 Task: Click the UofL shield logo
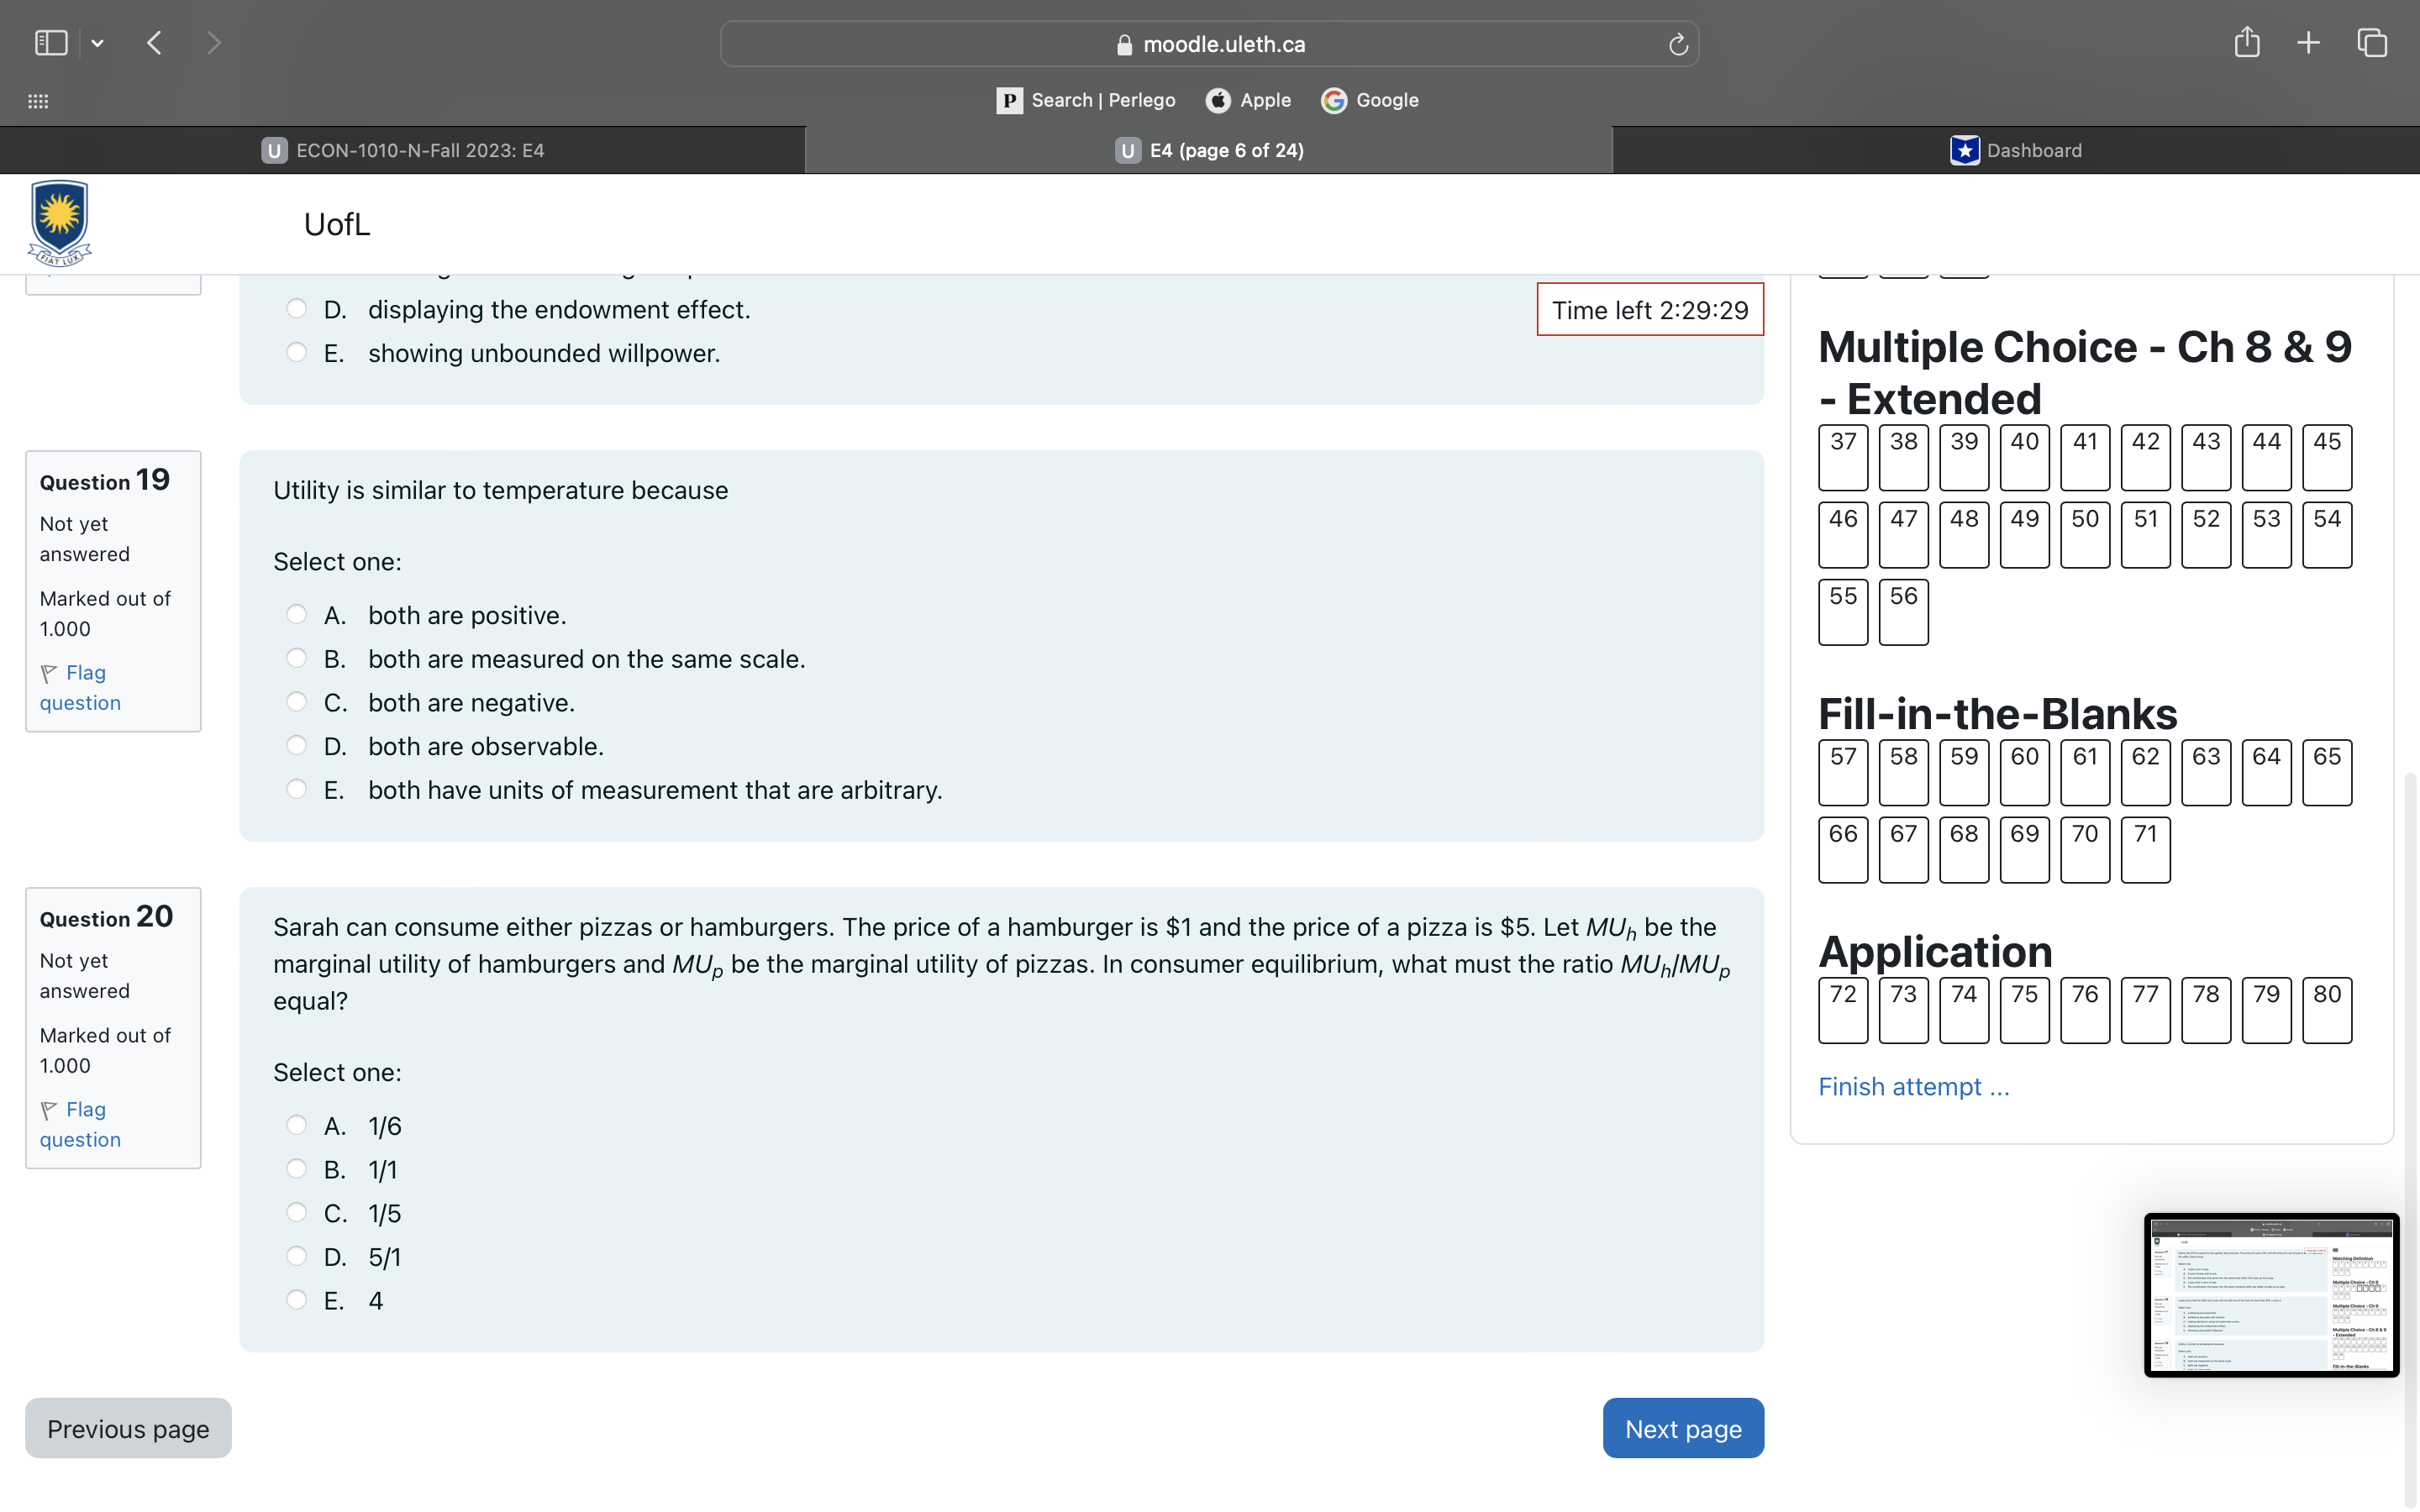tap(59, 222)
